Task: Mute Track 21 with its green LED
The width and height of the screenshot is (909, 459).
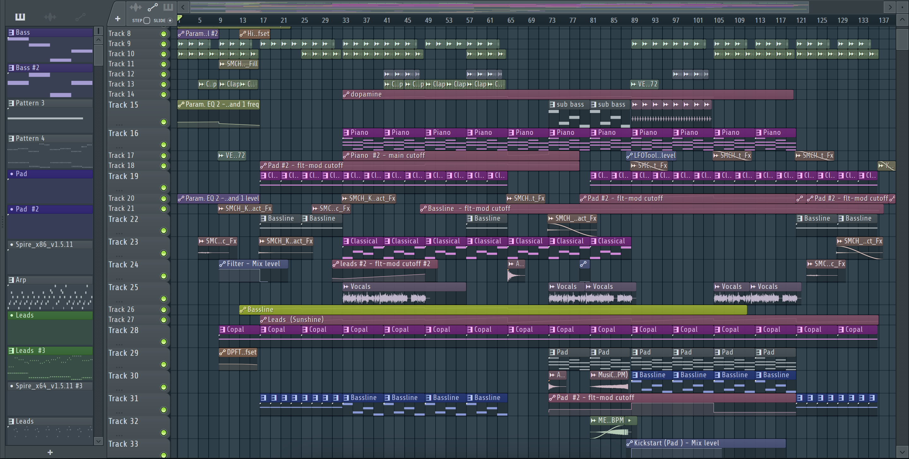Action: click(163, 209)
